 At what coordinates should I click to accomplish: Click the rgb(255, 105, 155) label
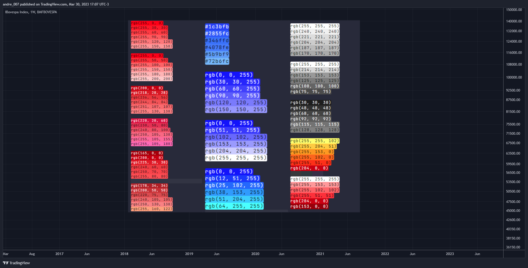click(152, 139)
